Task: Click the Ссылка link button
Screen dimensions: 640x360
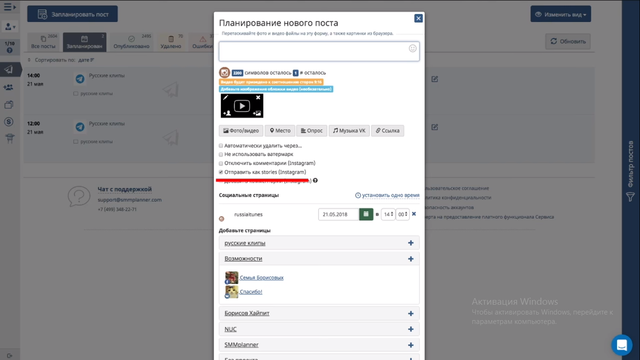Action: point(387,131)
